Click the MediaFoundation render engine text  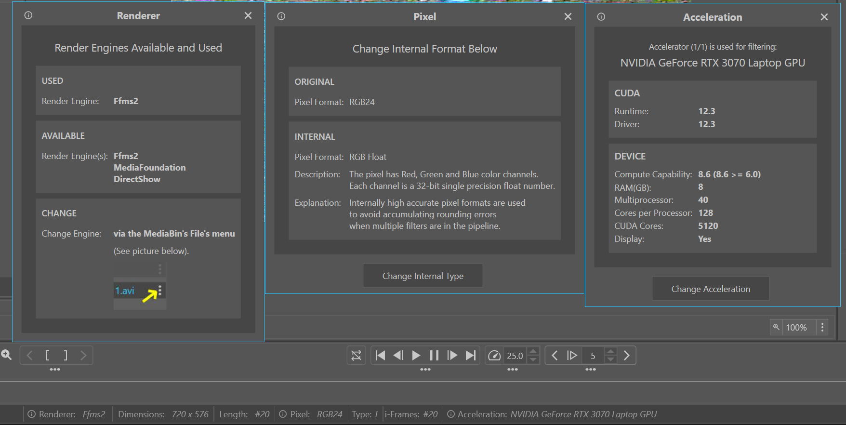[x=149, y=167]
